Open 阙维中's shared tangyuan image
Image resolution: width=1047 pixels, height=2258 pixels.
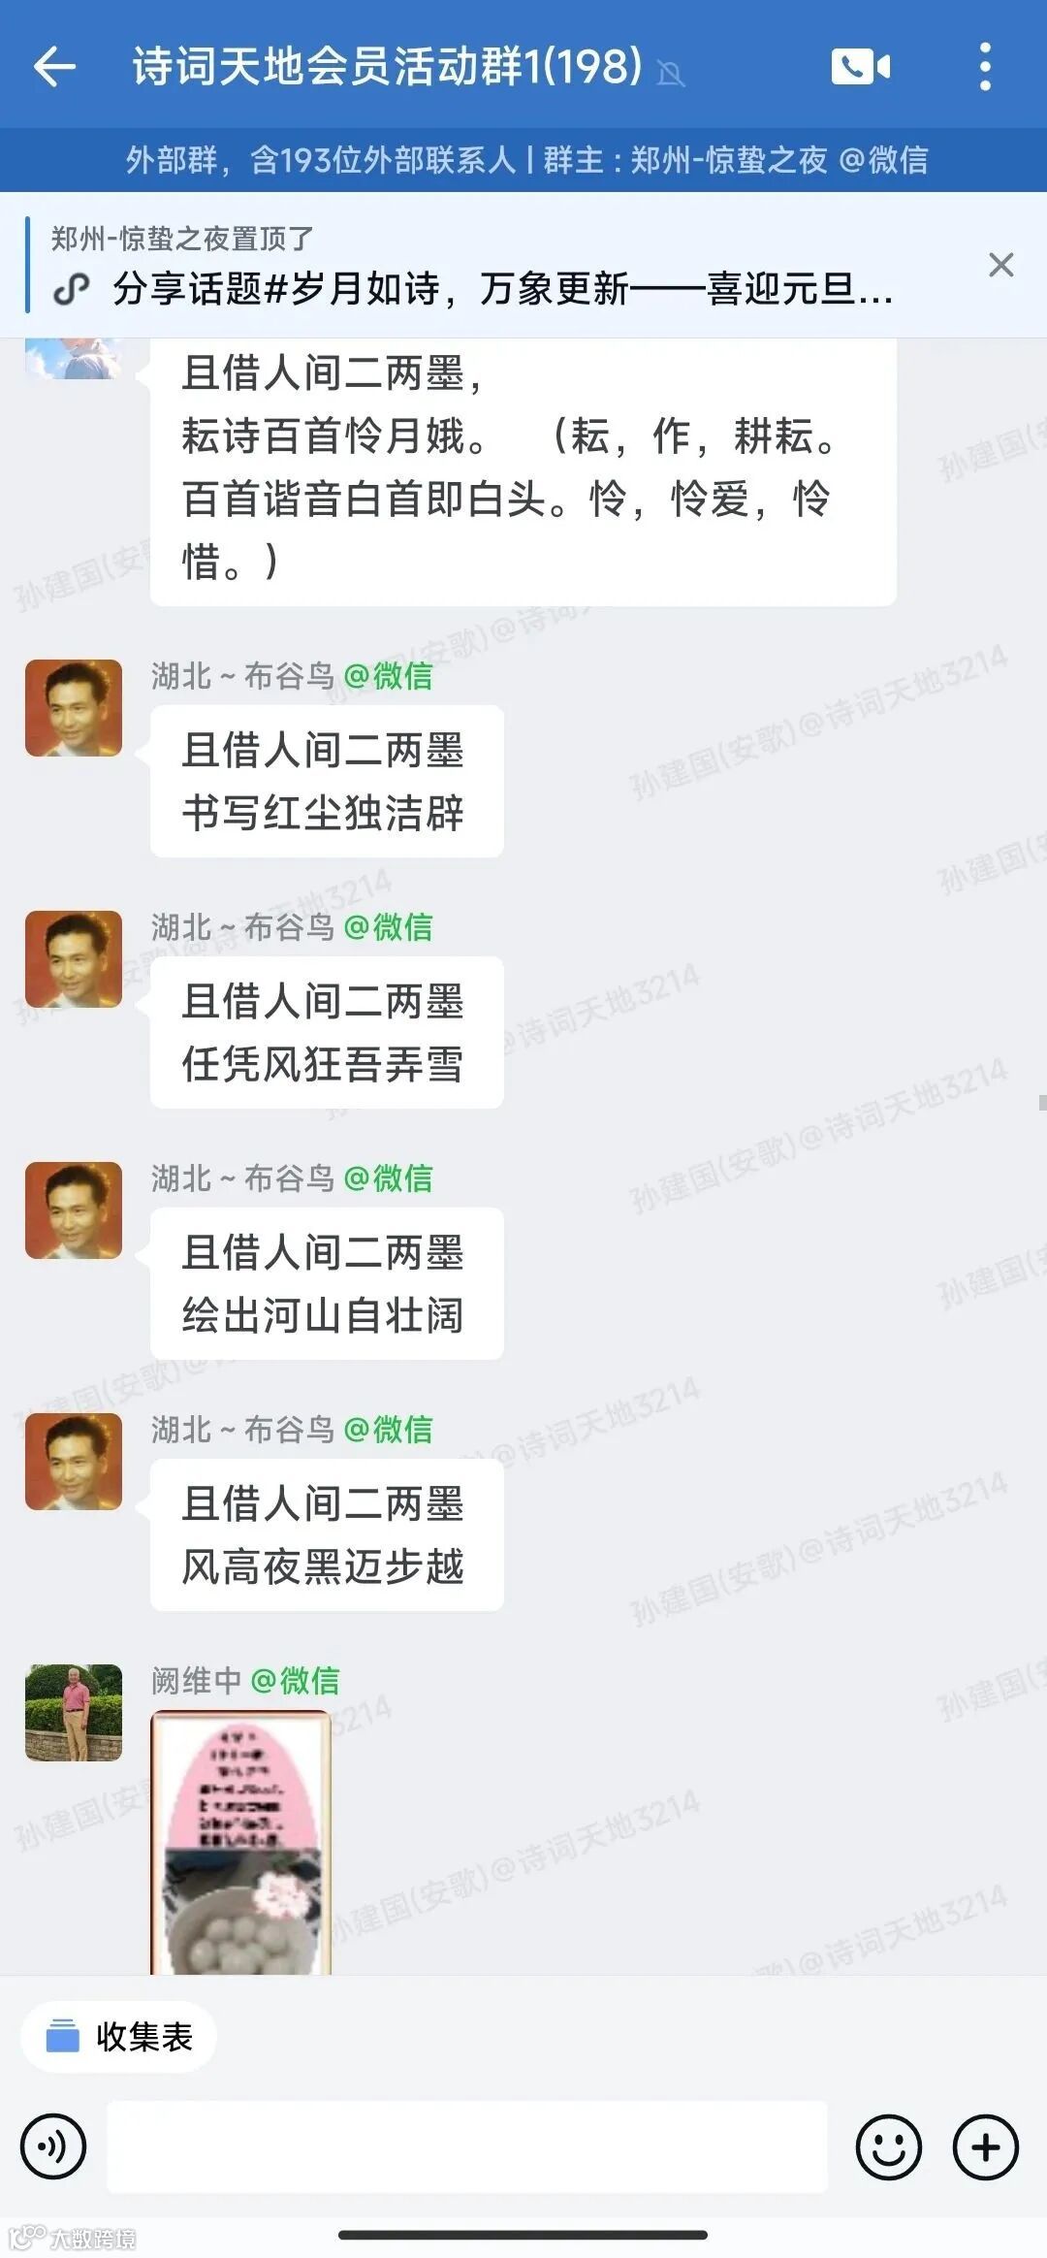241,1843
